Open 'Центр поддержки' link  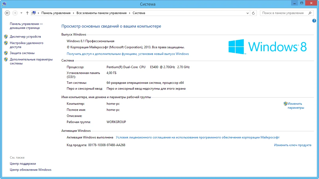tap(23, 164)
